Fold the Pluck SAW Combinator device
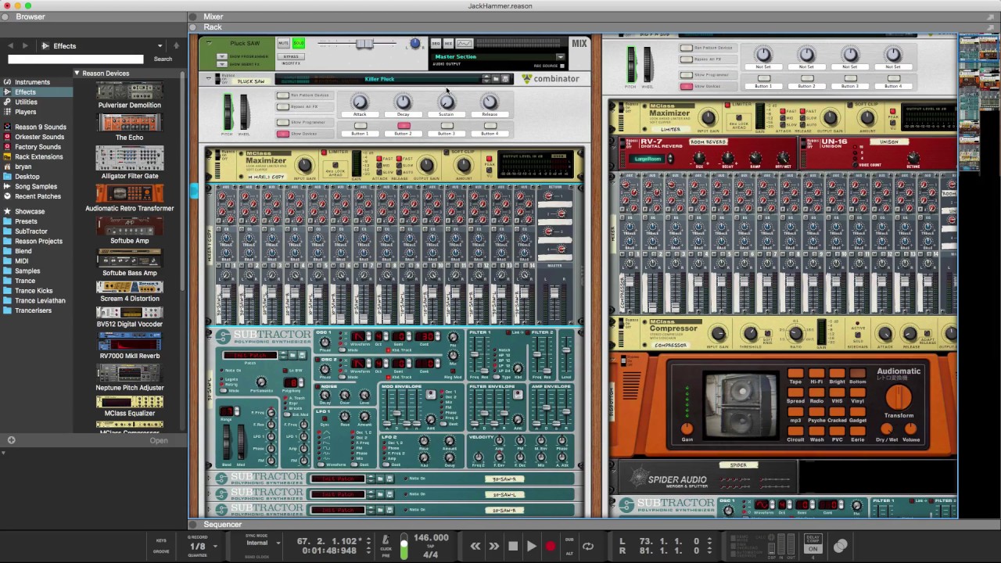The height and width of the screenshot is (563, 1001). [x=209, y=79]
